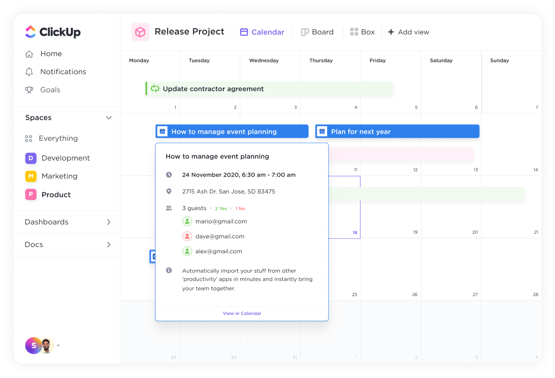The image size is (555, 378).
Task: Expand the Dashboards section
Action: coord(109,222)
